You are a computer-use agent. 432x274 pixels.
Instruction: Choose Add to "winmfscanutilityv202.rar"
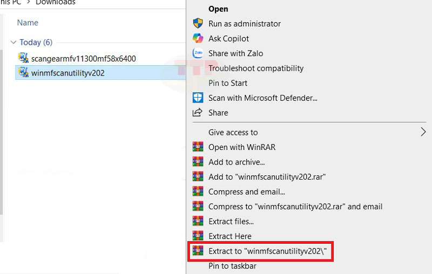[267, 177]
